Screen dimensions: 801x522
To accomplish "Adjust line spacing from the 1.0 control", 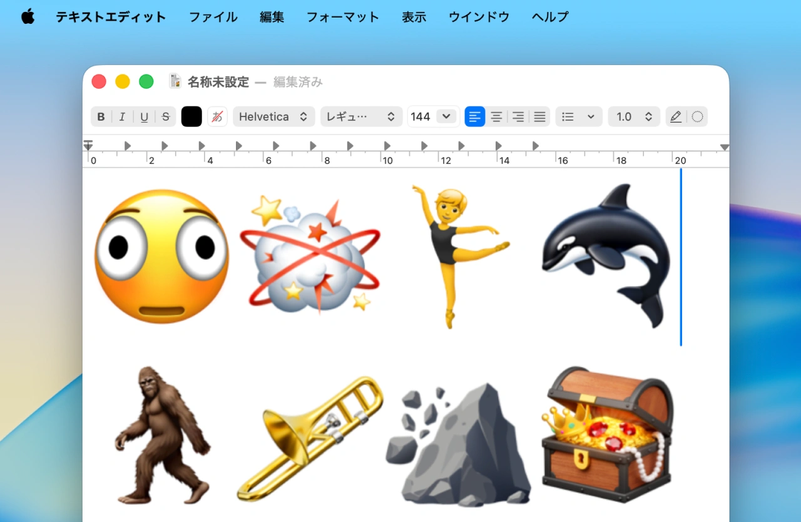I will pos(634,116).
